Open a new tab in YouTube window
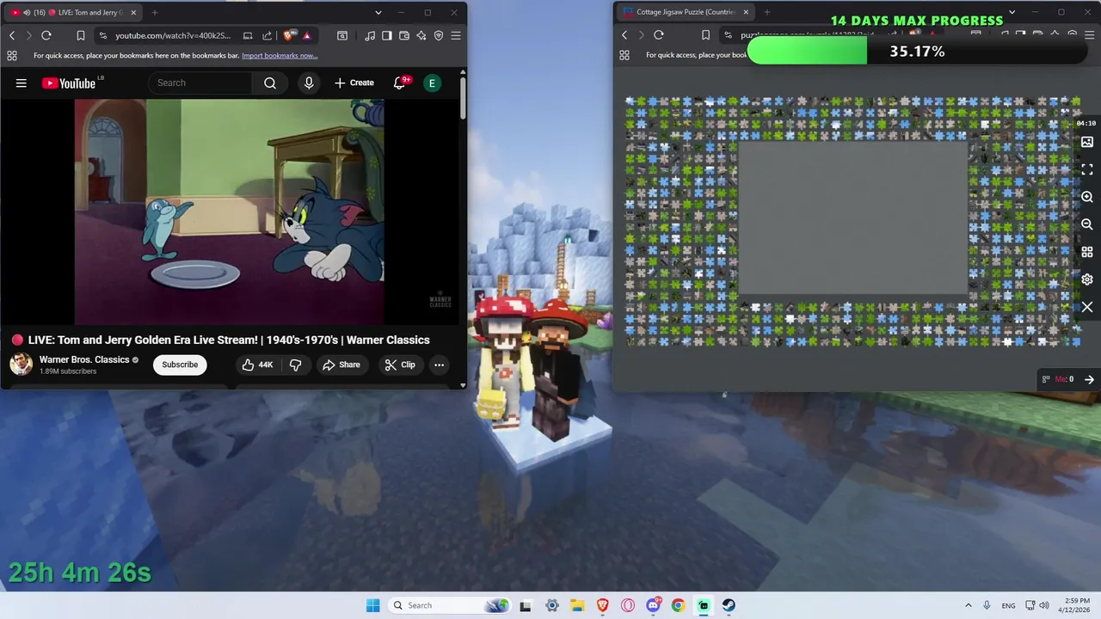 pos(155,13)
